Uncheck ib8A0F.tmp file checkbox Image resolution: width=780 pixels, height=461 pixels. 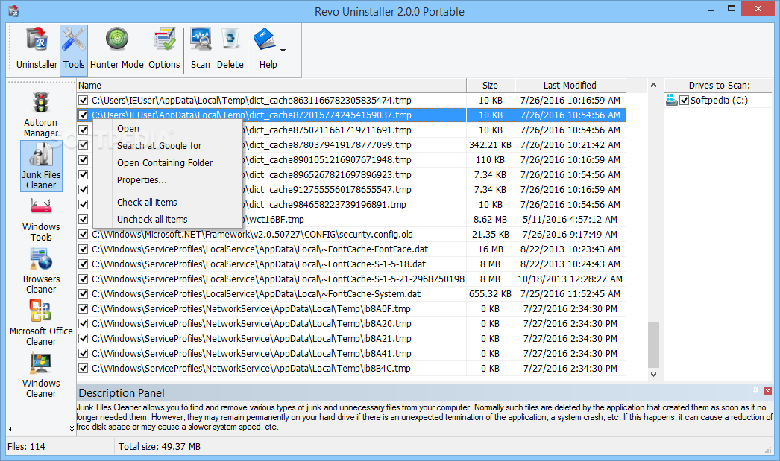pyautogui.click(x=83, y=309)
